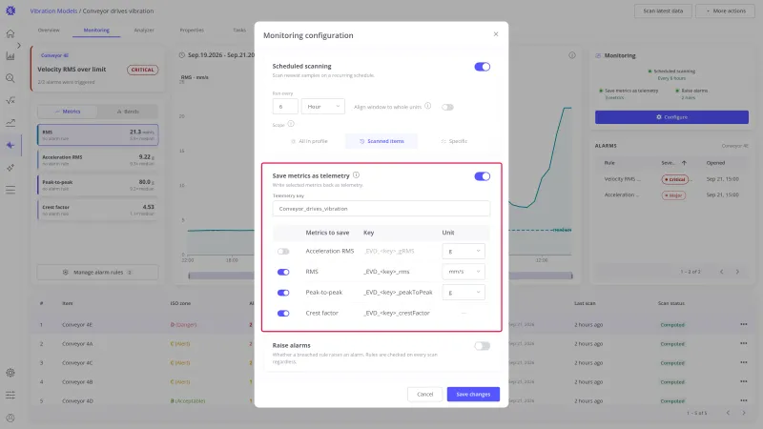Viewport: 763px width, 429px height.
Task: Open the sparkle icon in sidebar
Action: 10,168
